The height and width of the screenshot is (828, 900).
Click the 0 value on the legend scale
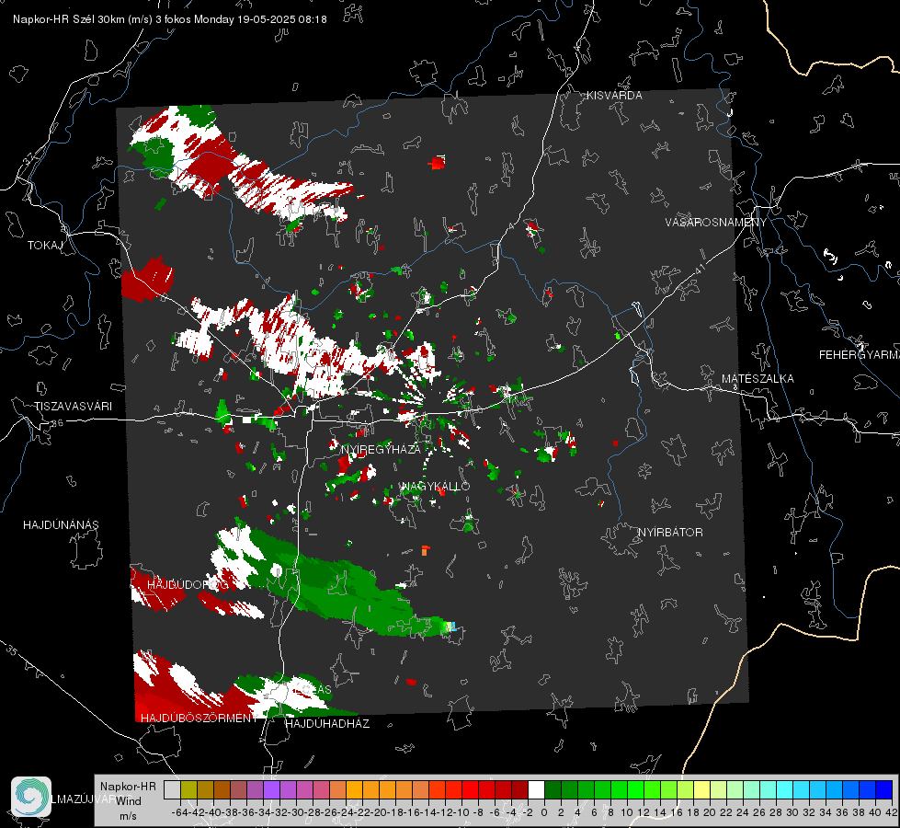pyautogui.click(x=544, y=812)
